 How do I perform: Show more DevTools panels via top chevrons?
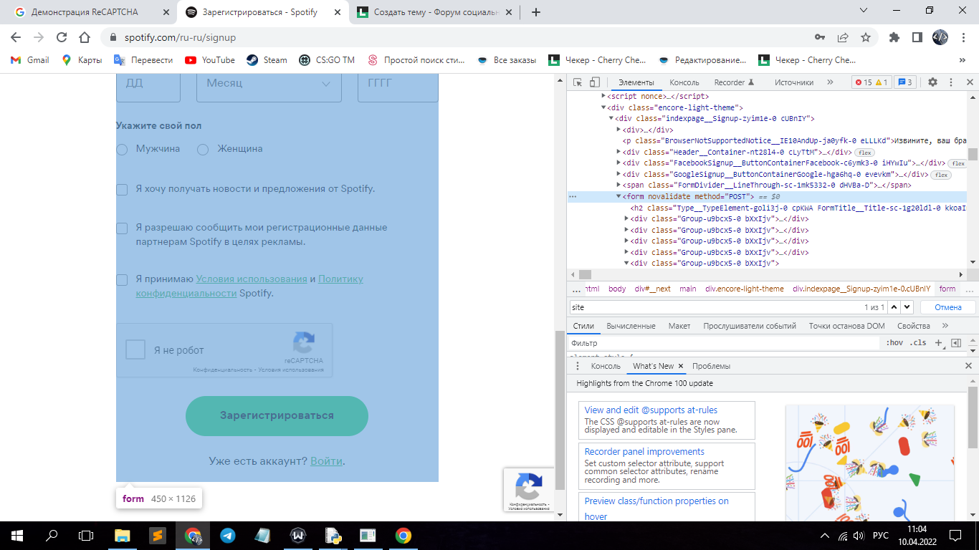pos(830,82)
